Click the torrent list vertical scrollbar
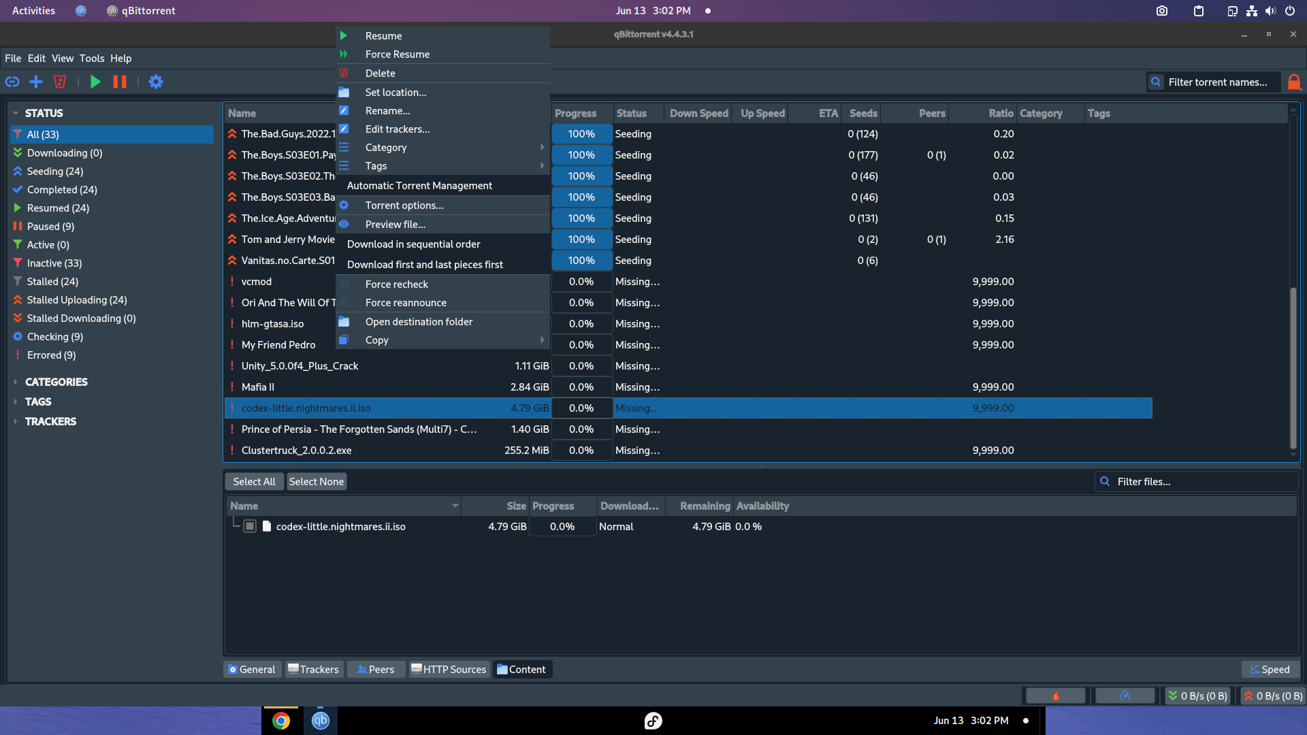 [x=1293, y=368]
